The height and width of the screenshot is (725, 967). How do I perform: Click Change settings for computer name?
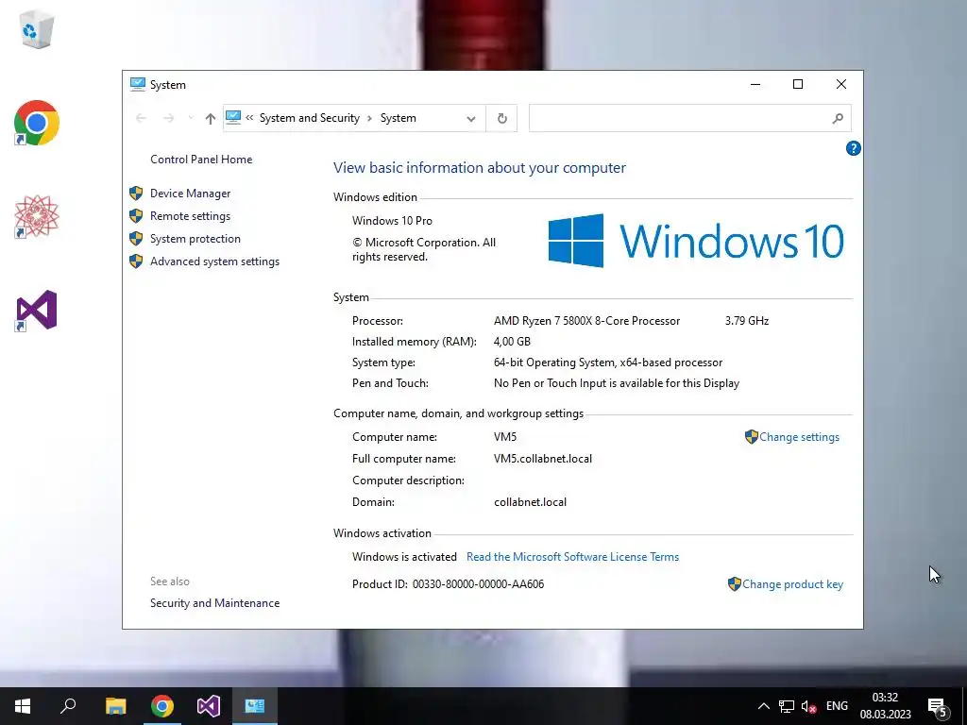pyautogui.click(x=799, y=437)
